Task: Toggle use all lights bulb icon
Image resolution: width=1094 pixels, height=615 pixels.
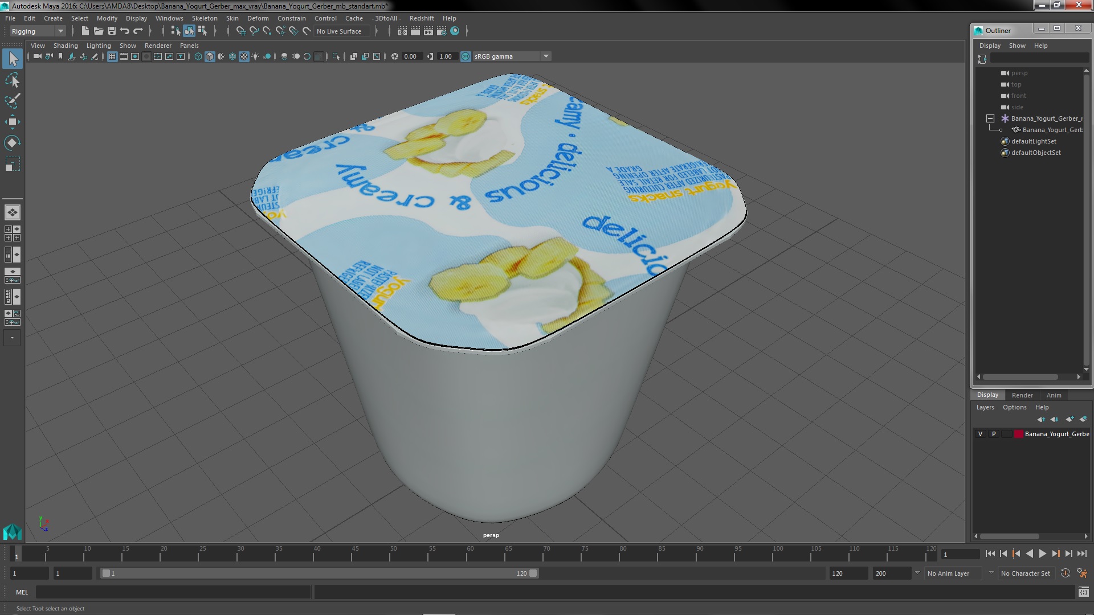Action: pyautogui.click(x=255, y=56)
